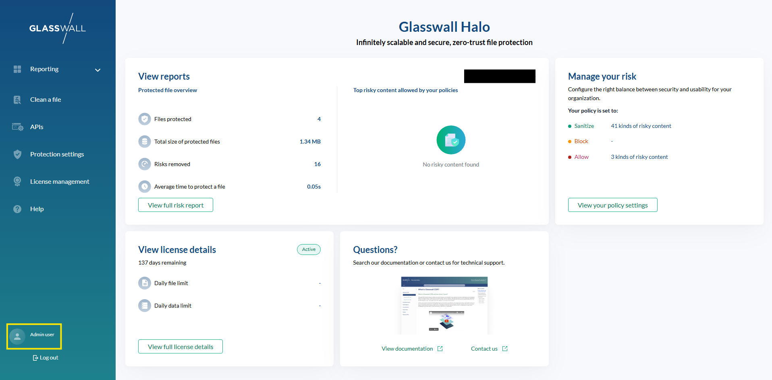Image resolution: width=772 pixels, height=380 pixels.
Task: Log out using the sidebar link
Action: pos(46,357)
